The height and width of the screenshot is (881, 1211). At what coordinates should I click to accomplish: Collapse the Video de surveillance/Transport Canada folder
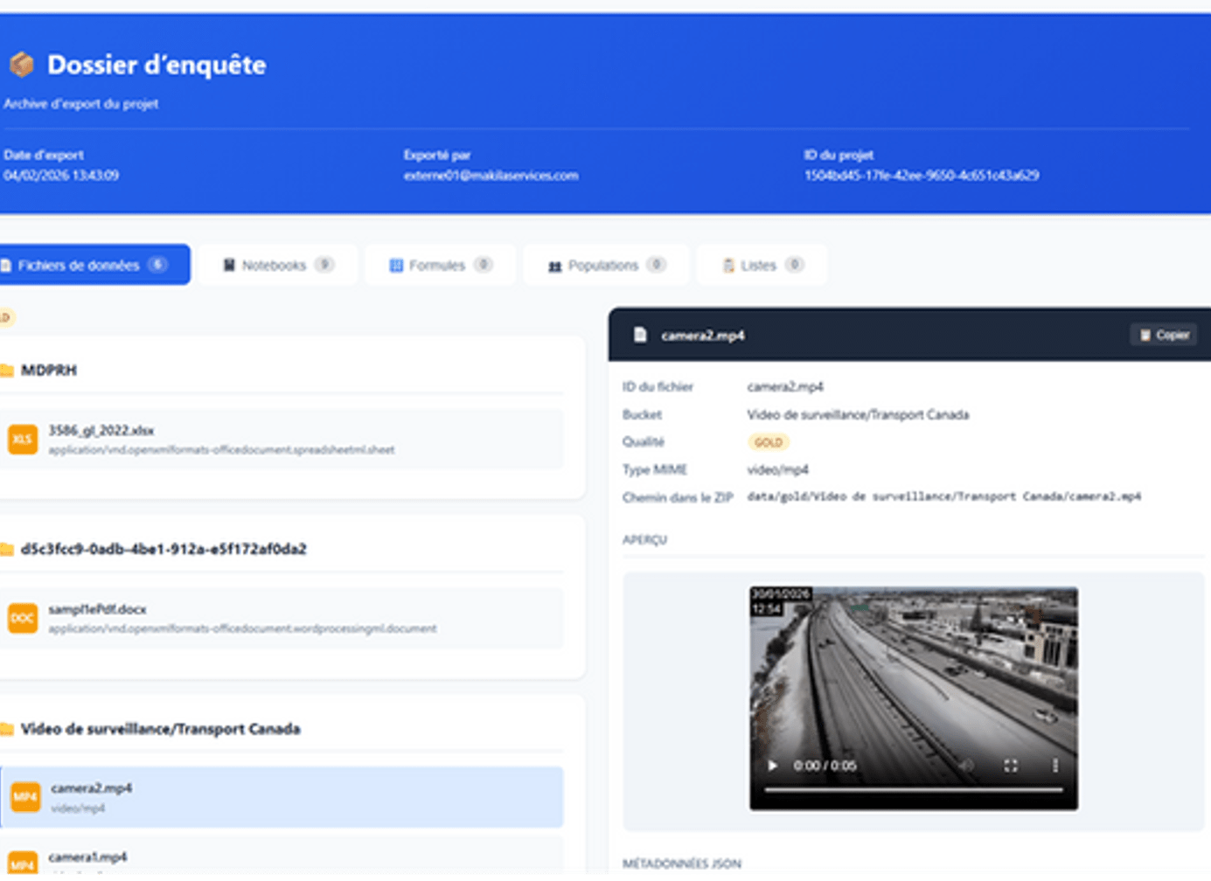160,729
